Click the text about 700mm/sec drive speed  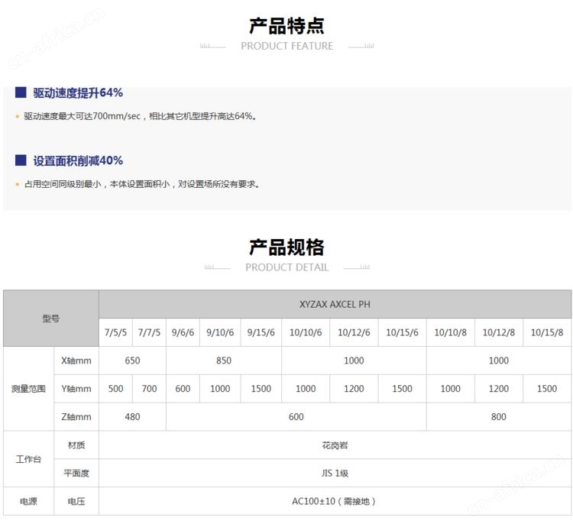tap(141, 116)
